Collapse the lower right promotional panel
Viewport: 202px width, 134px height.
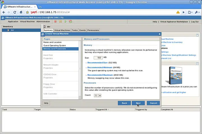[197, 63]
